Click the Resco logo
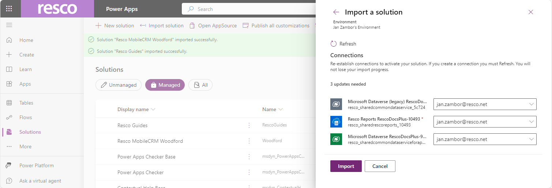The width and height of the screenshot is (552, 188). click(x=57, y=9)
